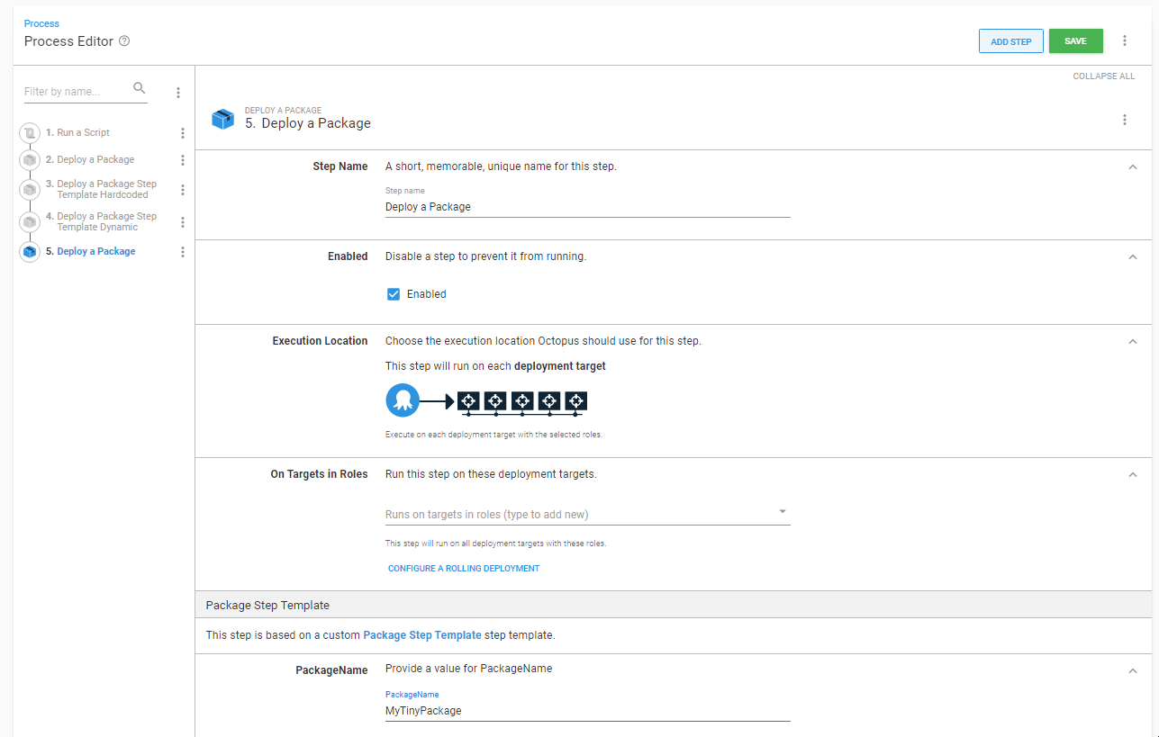Open the target roles dropdown
The width and height of the screenshot is (1159, 737).
[783, 512]
